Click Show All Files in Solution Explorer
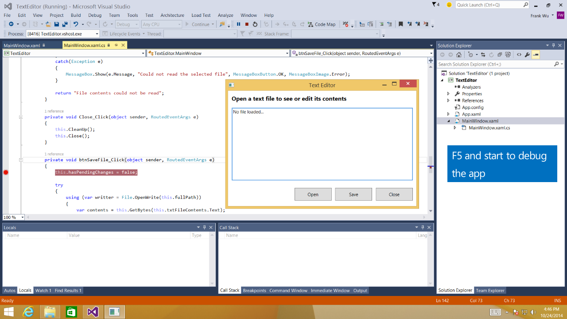Image resolution: width=567 pixels, height=319 pixels. tap(508, 55)
